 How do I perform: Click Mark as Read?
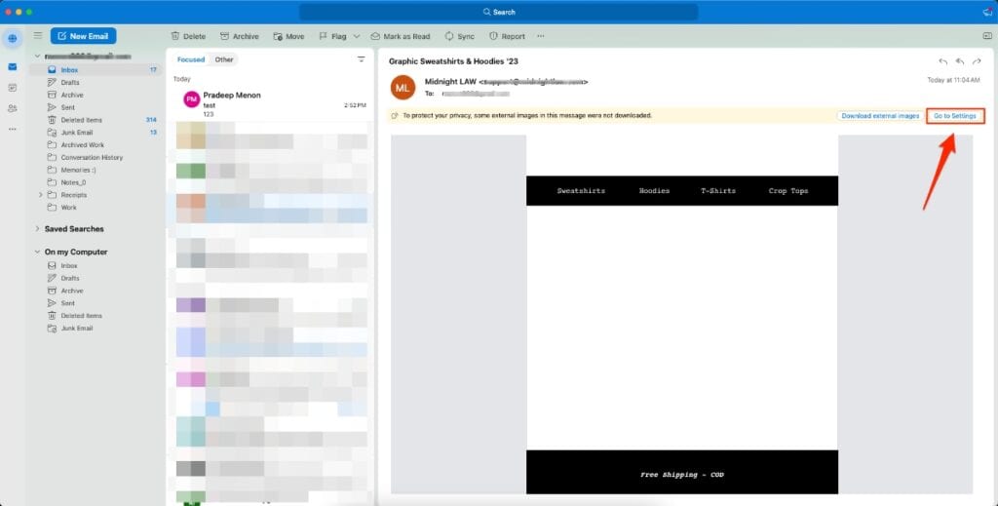(401, 36)
